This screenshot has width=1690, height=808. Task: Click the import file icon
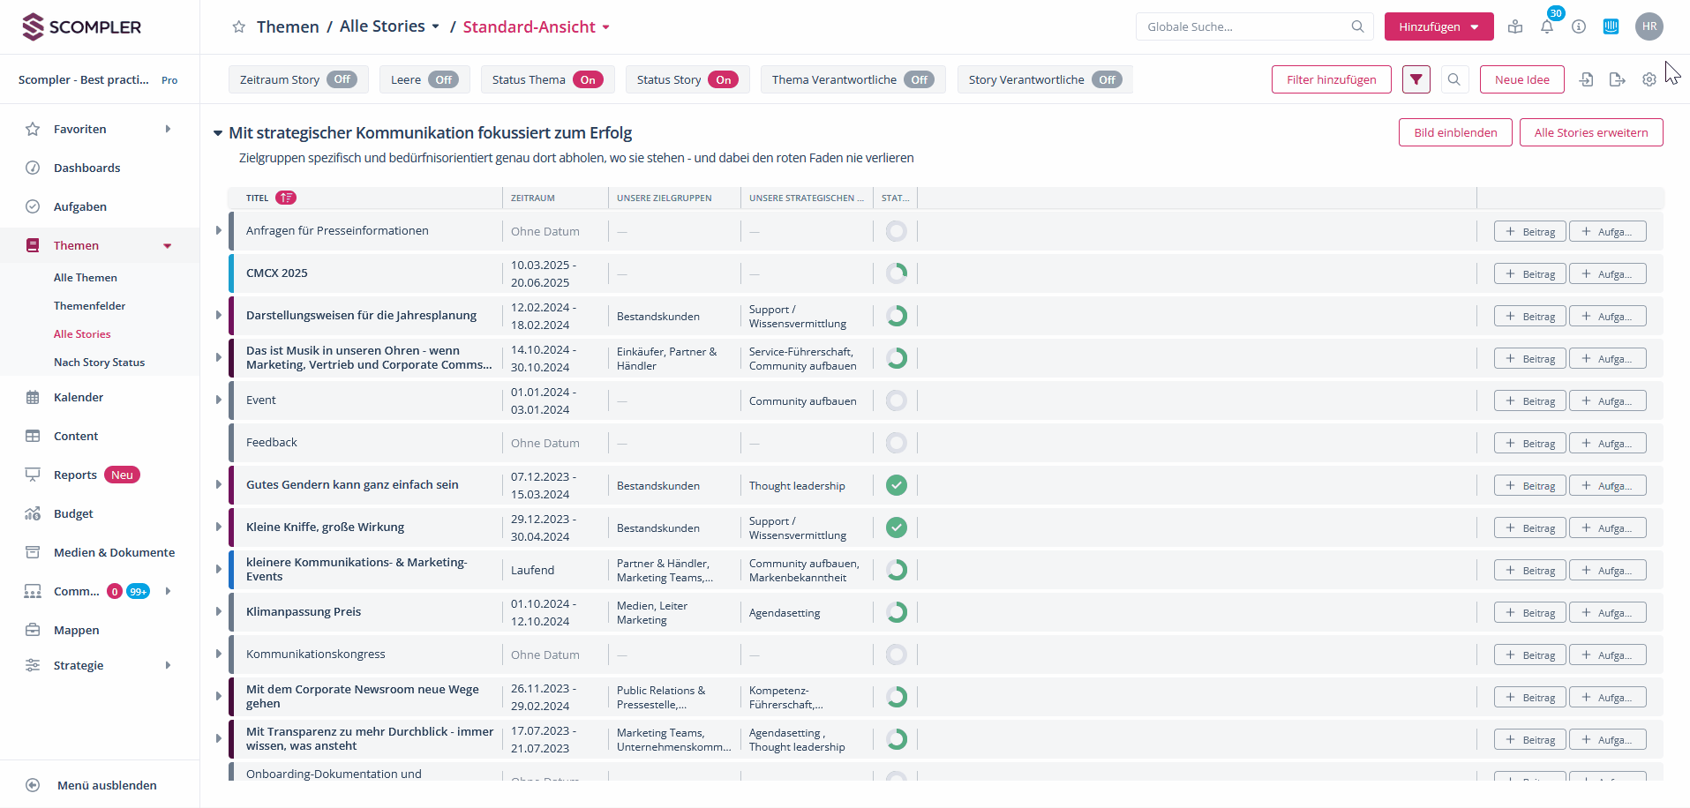[1586, 79]
